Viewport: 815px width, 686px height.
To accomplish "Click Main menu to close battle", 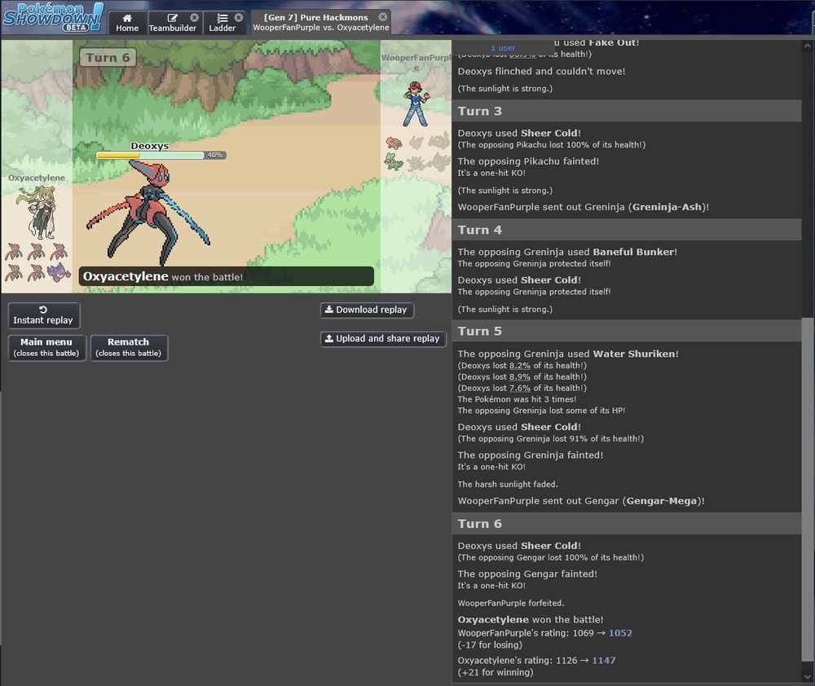I will click(x=46, y=348).
